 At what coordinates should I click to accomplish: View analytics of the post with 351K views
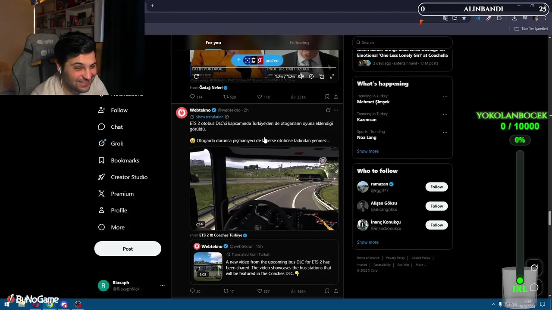point(298,97)
